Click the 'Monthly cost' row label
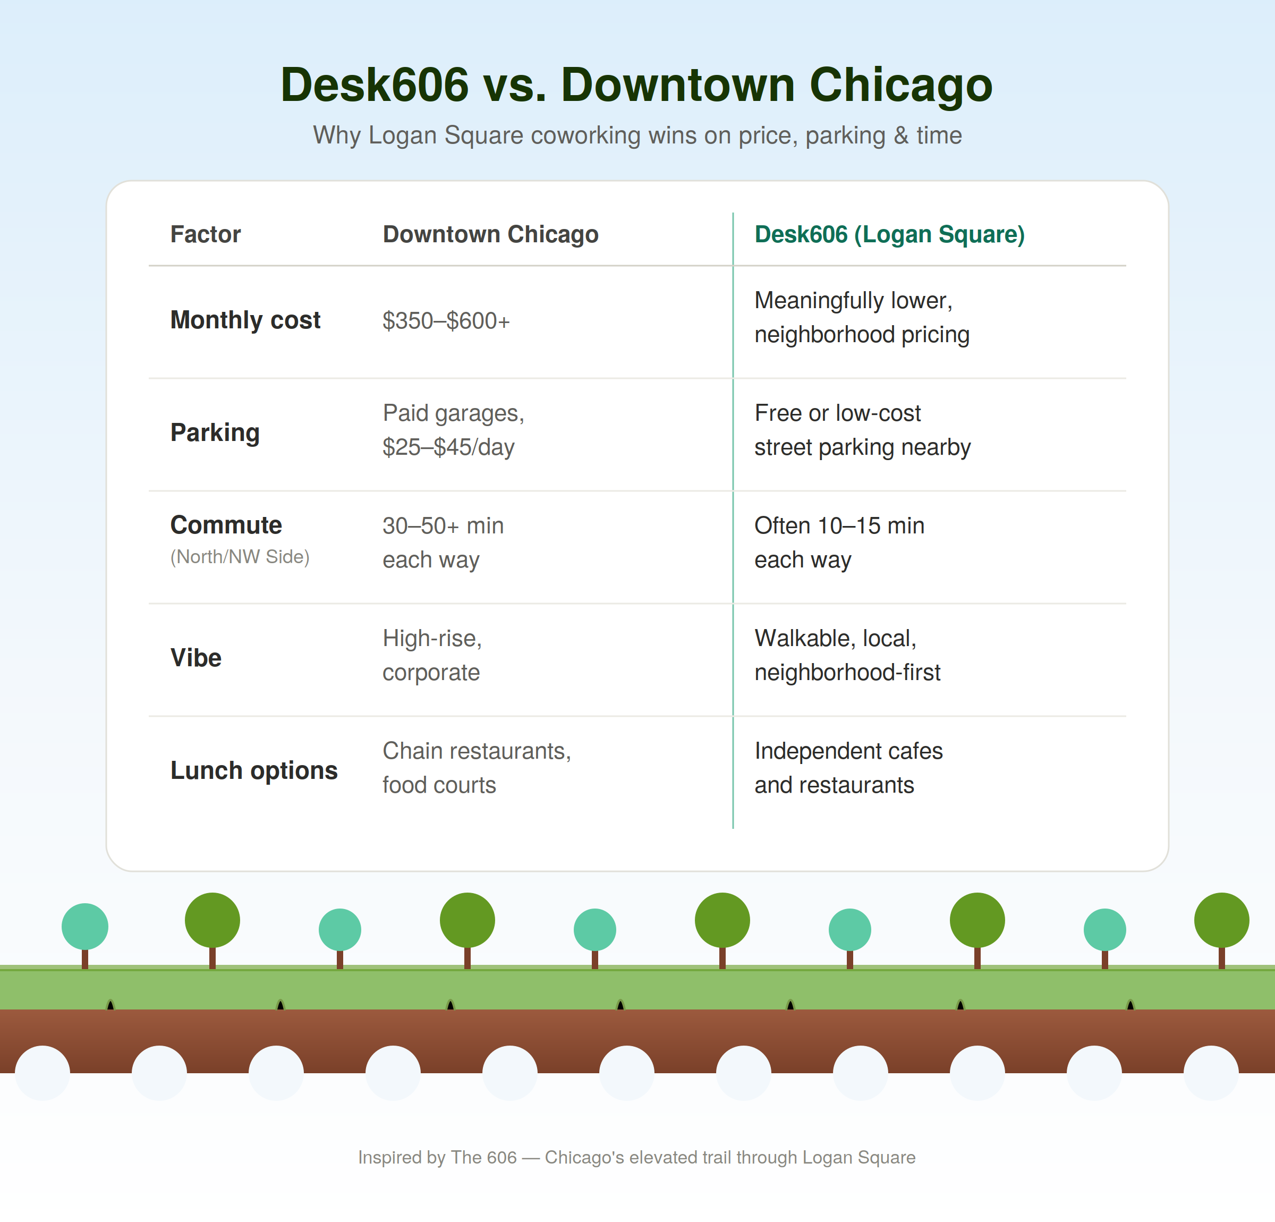 coord(245,320)
